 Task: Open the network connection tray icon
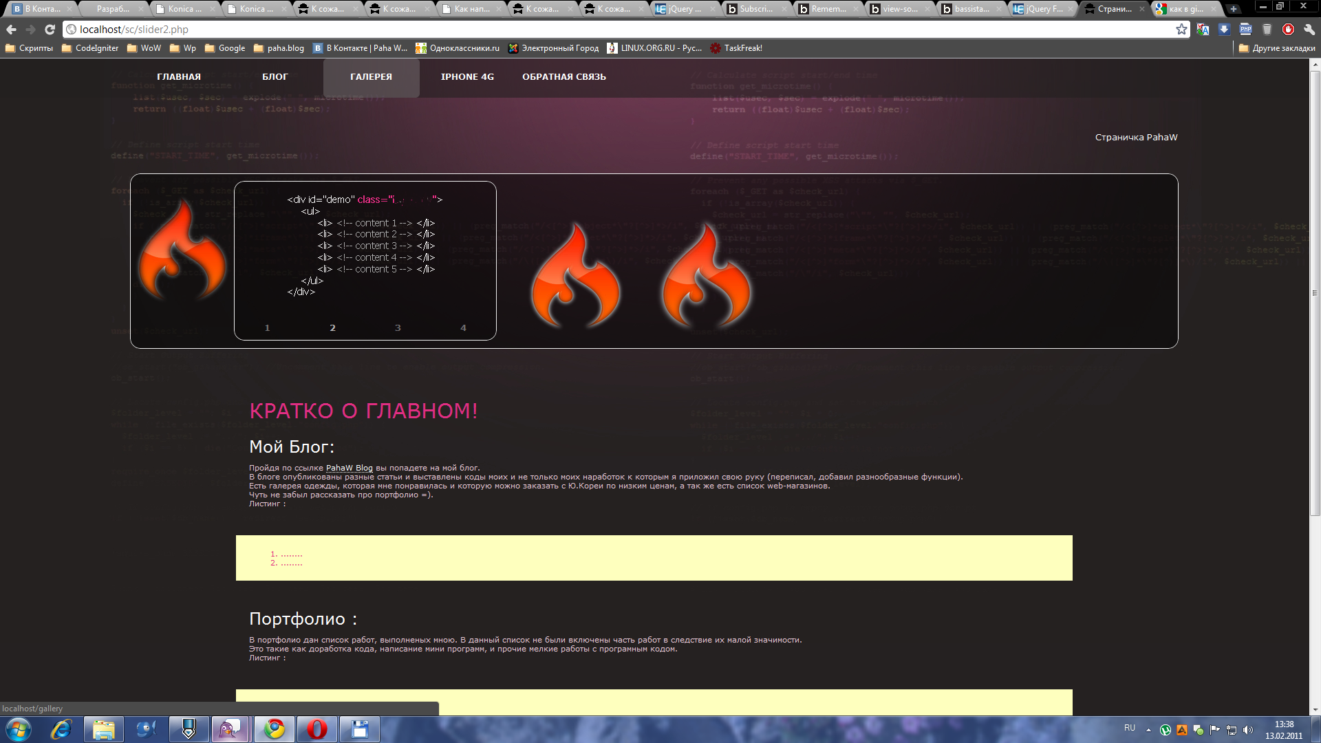click(x=1232, y=730)
